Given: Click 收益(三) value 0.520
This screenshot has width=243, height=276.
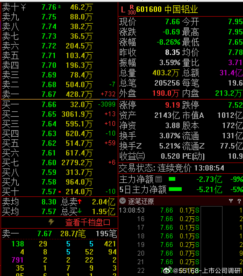Looking at the screenshot, I should pyautogui.click(x=170, y=156).
